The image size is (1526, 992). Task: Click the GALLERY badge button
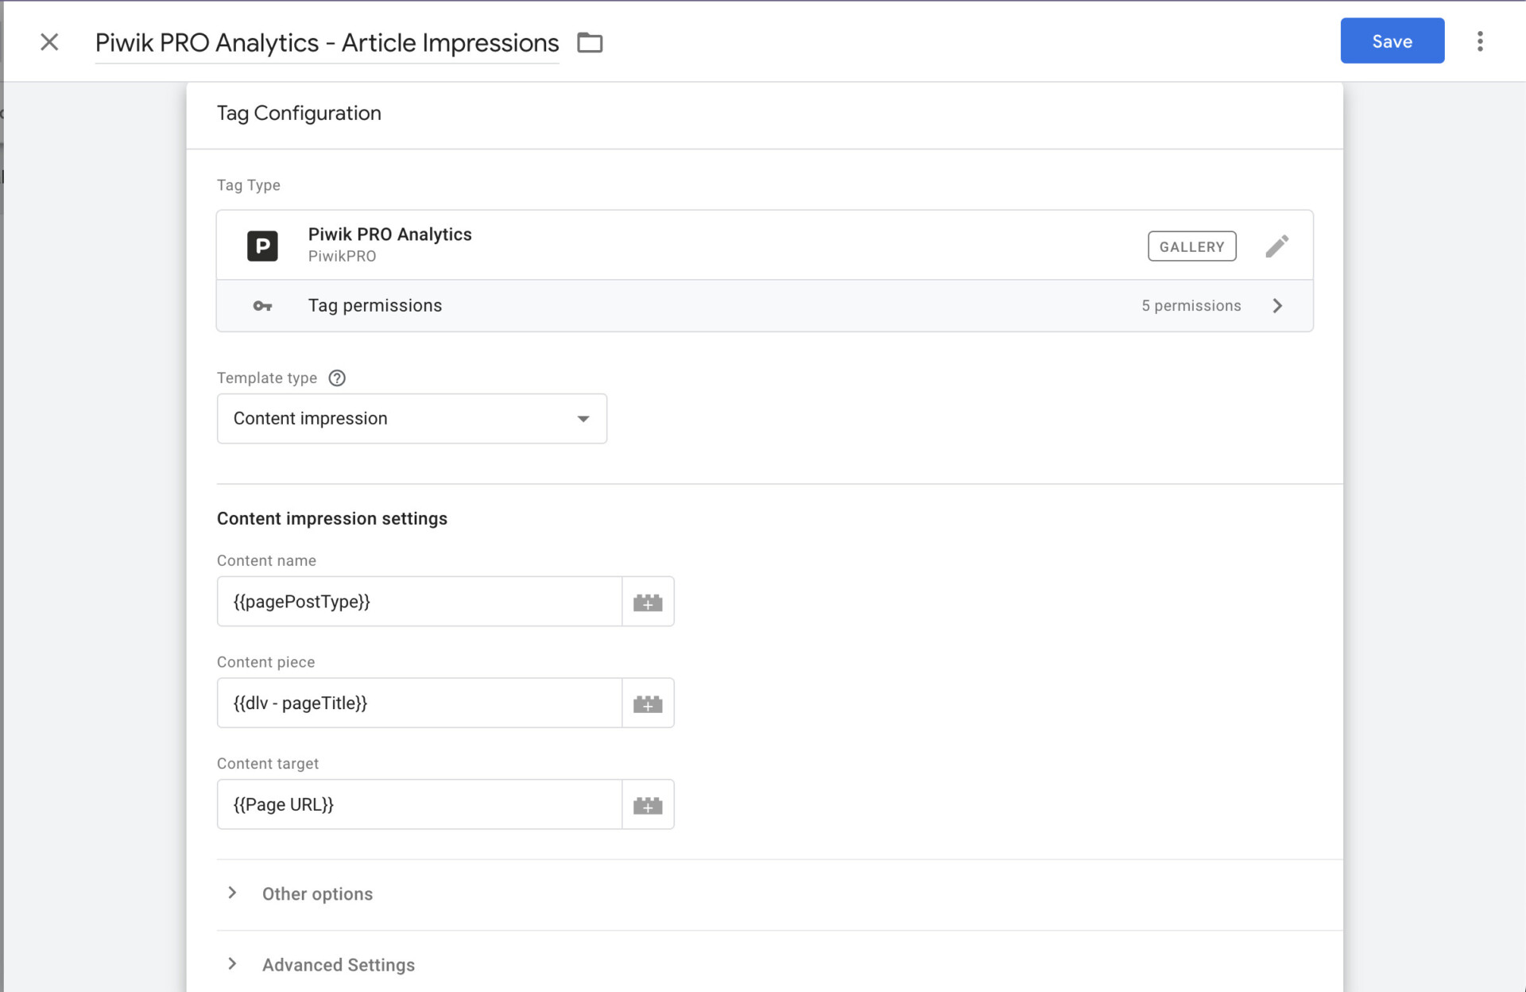[1191, 246]
